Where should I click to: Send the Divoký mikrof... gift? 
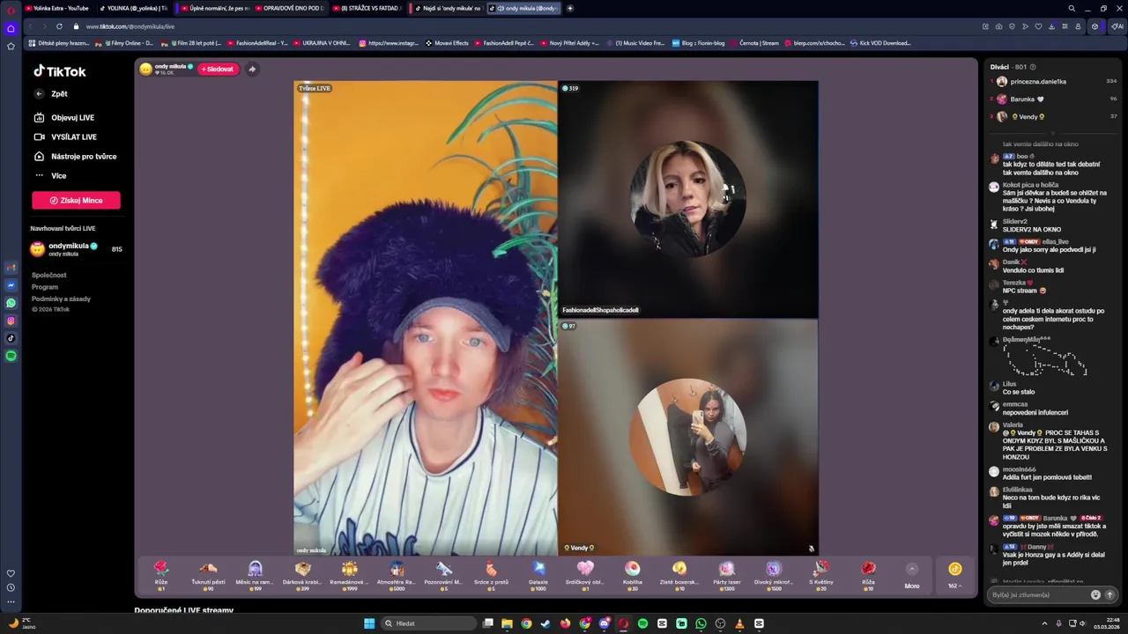[774, 574]
